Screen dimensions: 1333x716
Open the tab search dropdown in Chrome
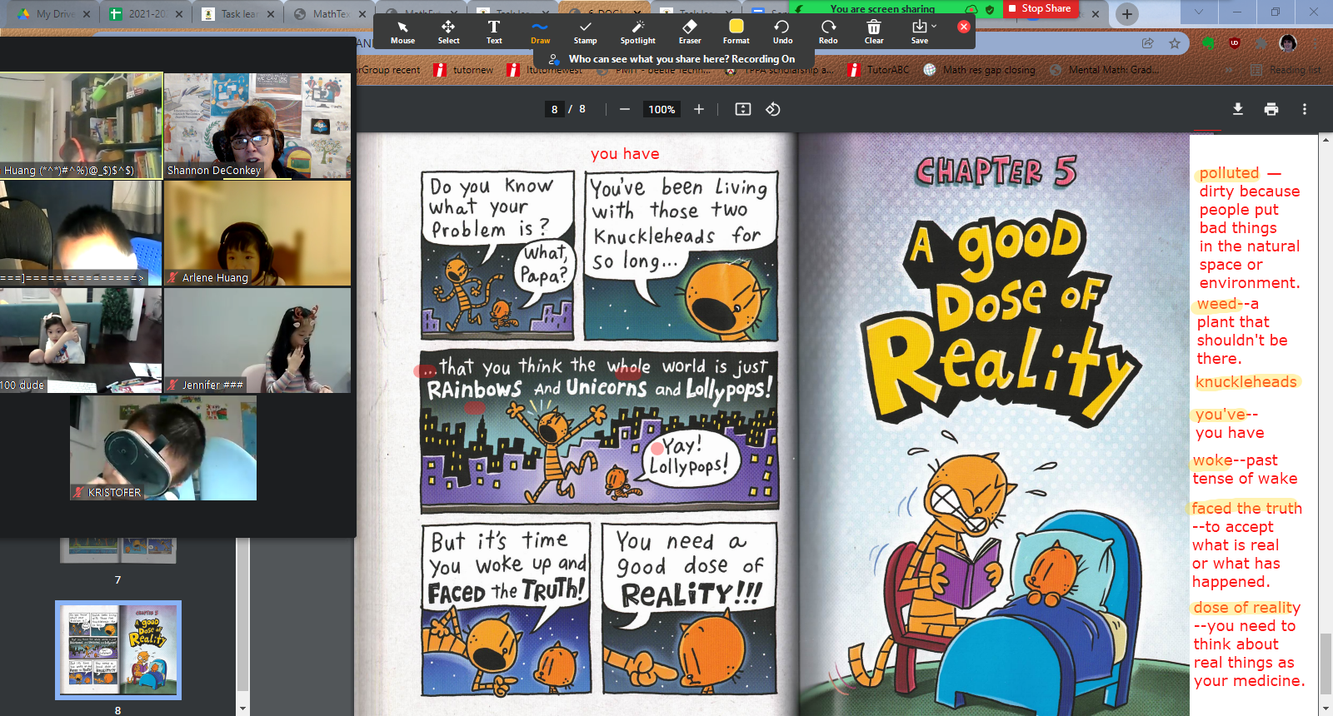(1199, 12)
